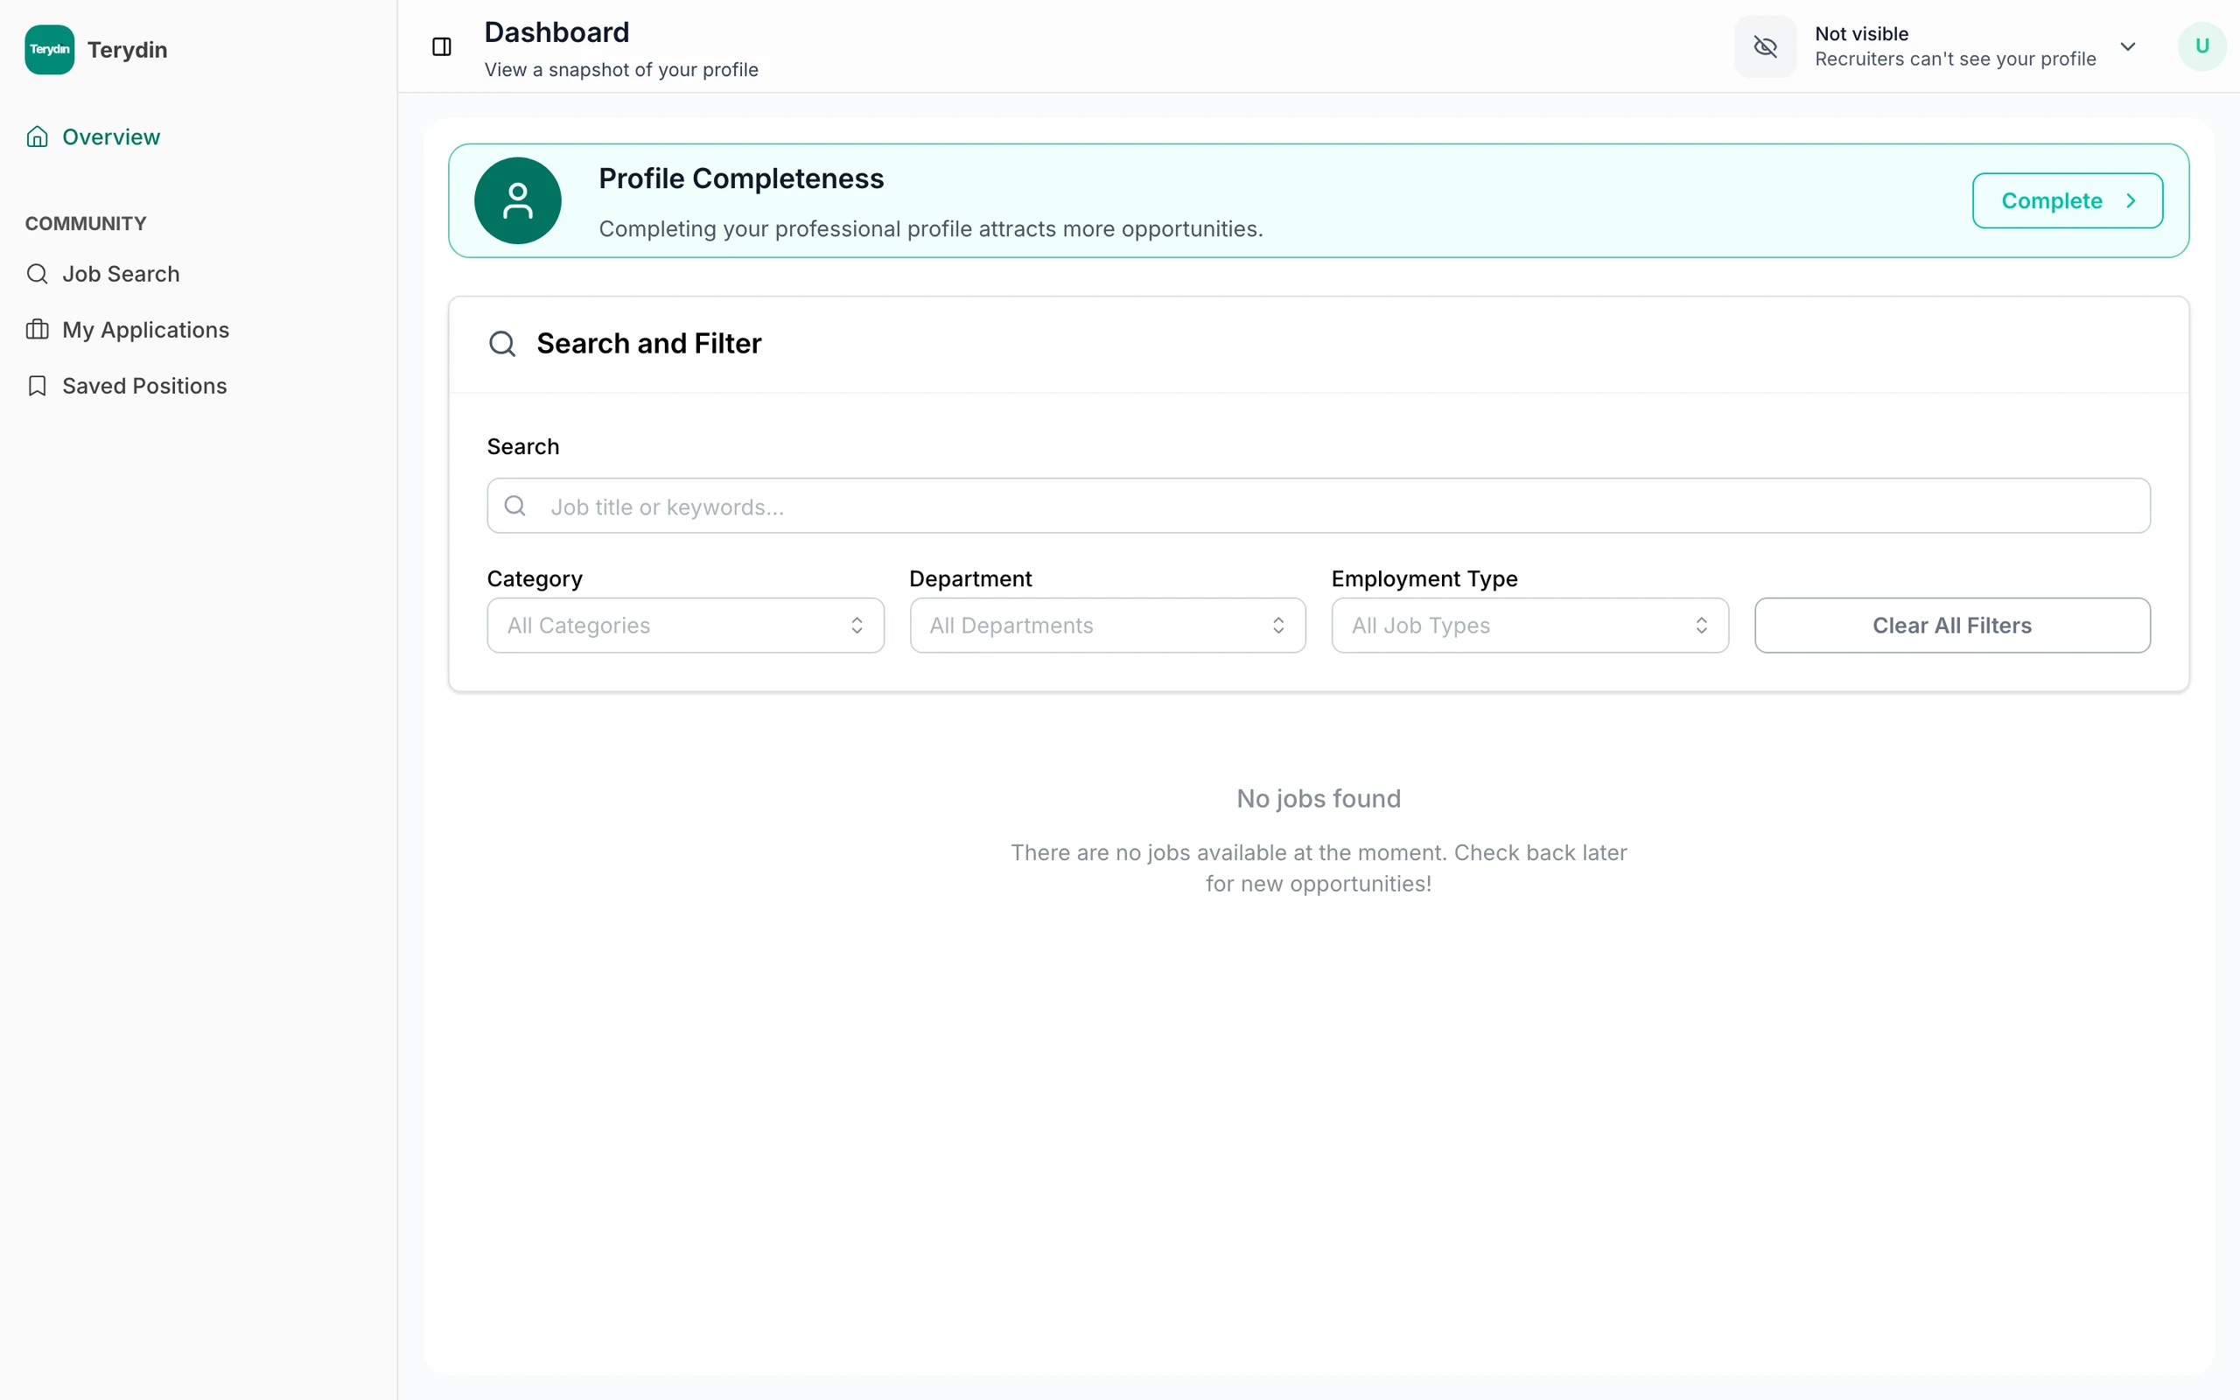
Task: Click the crossed-out eye visibility icon
Action: tap(1765, 46)
